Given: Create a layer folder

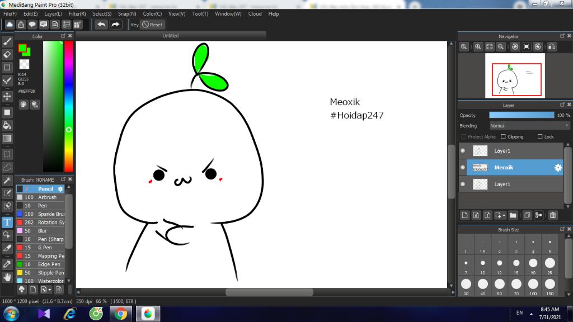Looking at the screenshot, I should [x=513, y=215].
